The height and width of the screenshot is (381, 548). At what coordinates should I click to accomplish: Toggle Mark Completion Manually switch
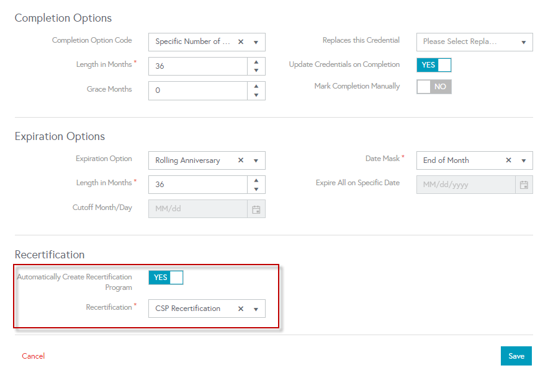tap(434, 87)
